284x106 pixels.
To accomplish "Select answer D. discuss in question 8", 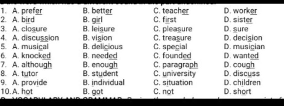I will [x=242, y=73].
